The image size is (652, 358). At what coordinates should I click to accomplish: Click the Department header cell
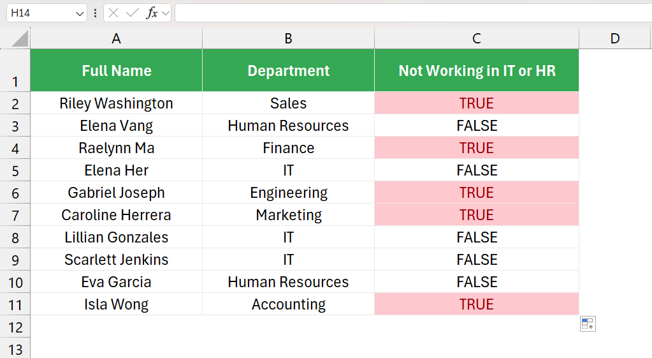click(289, 70)
